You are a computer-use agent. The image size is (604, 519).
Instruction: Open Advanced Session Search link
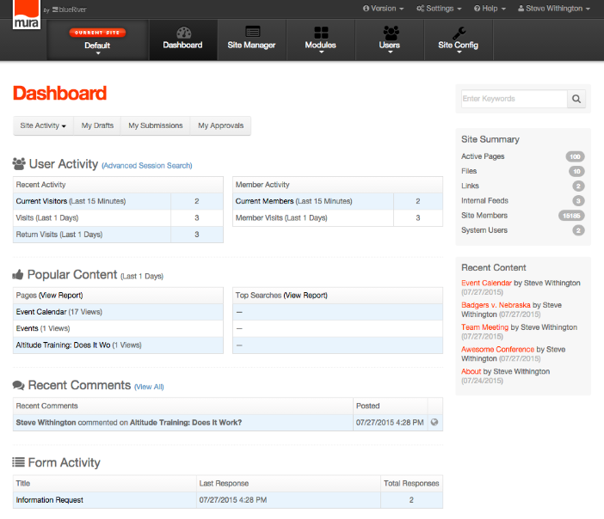pyautogui.click(x=147, y=166)
